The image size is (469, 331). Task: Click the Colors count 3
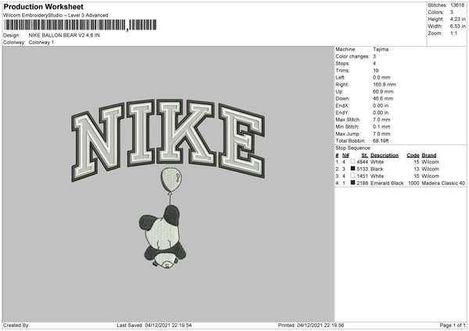tap(452, 12)
